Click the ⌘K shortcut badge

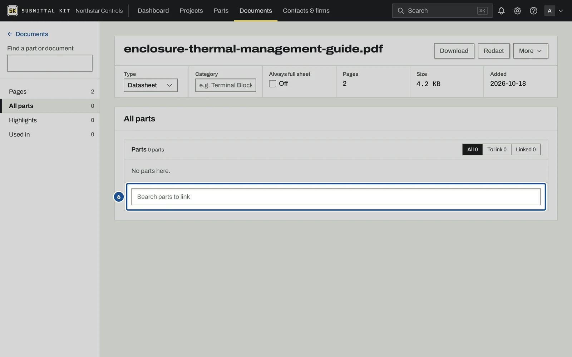click(482, 11)
